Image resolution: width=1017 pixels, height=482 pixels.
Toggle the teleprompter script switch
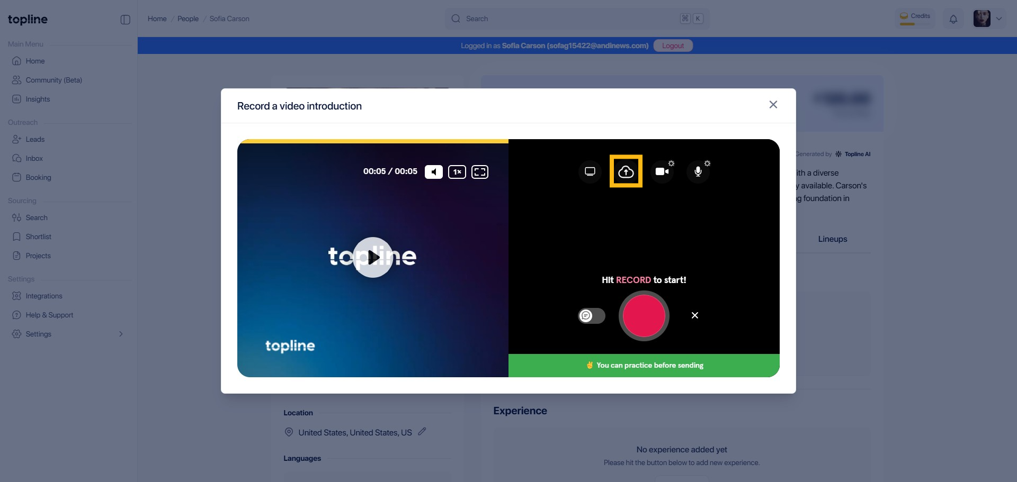(x=591, y=316)
